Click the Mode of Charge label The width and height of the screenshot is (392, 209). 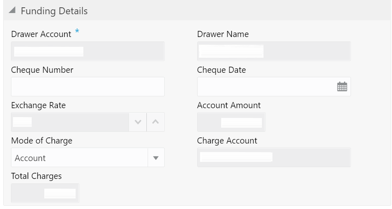point(41,141)
